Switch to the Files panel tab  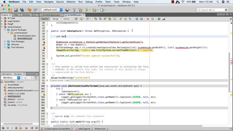pos(16,15)
